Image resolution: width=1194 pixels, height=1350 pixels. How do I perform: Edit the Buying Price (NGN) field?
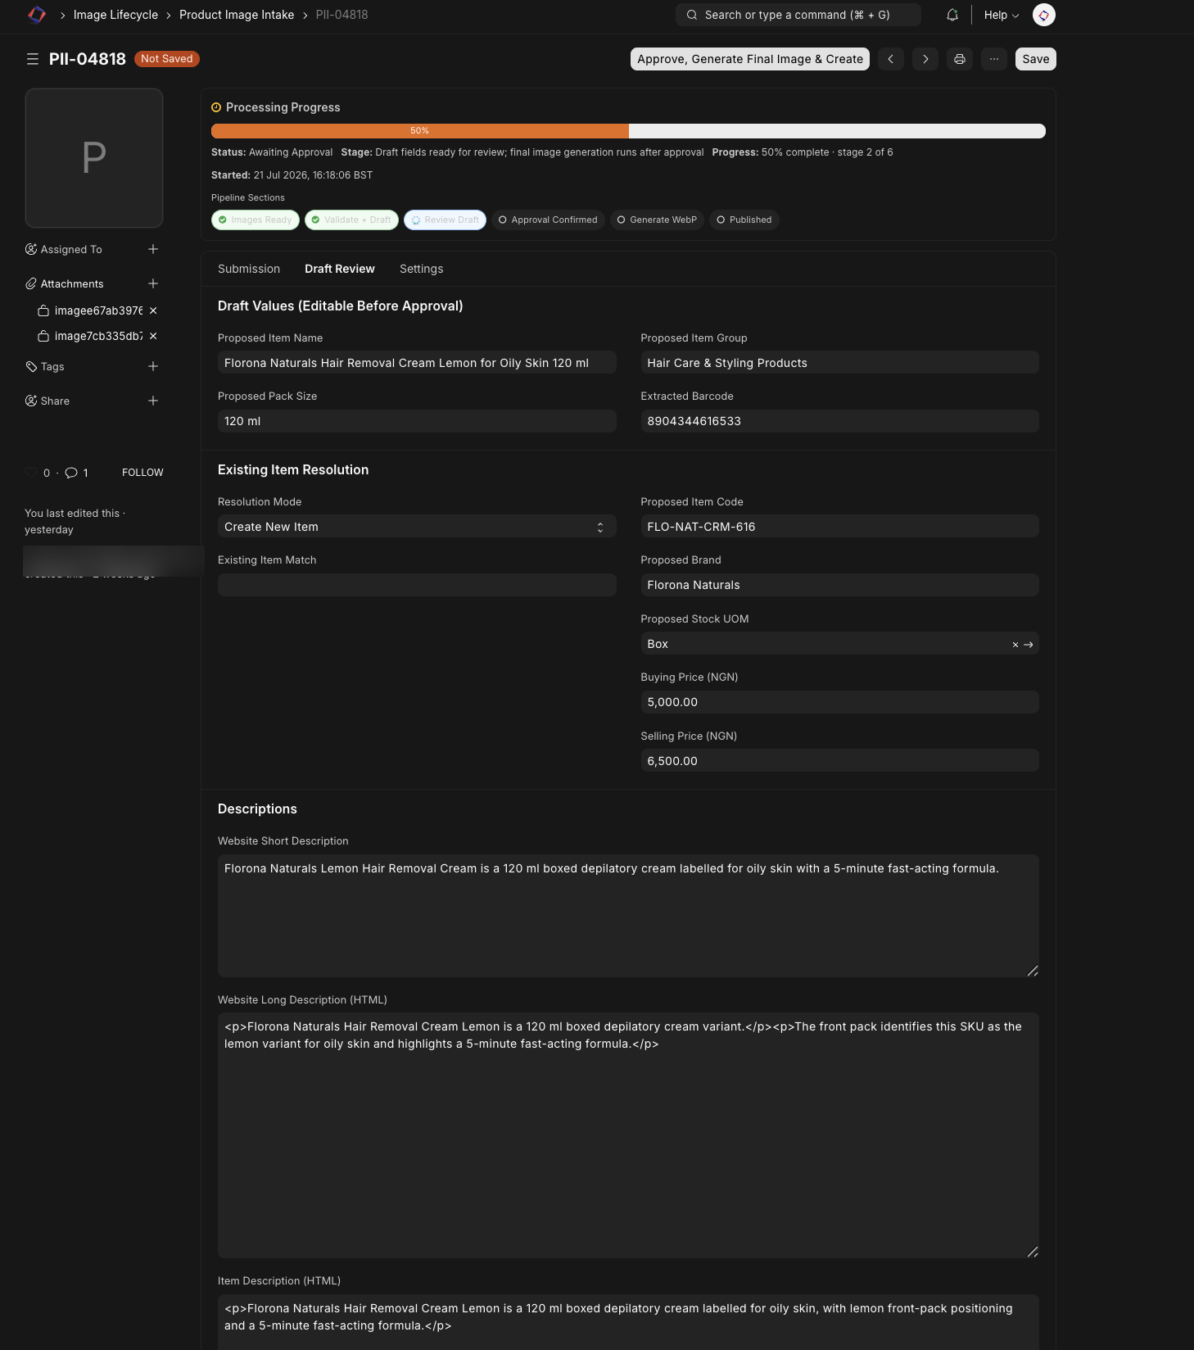(x=839, y=702)
